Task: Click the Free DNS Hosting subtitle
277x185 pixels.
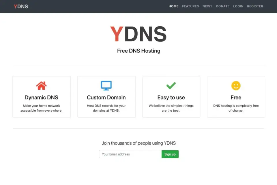Action: (138, 51)
